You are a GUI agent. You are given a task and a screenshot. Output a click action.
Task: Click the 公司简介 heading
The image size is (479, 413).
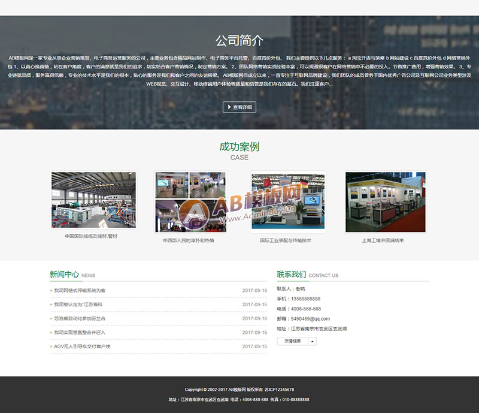pos(239,40)
